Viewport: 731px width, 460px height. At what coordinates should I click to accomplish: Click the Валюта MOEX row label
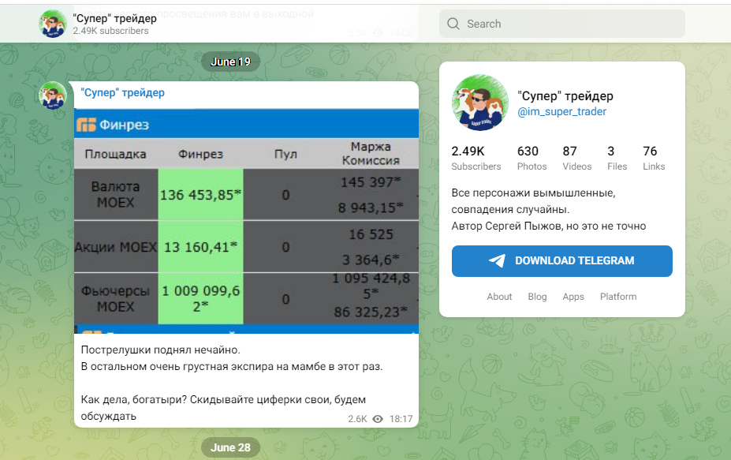click(116, 195)
